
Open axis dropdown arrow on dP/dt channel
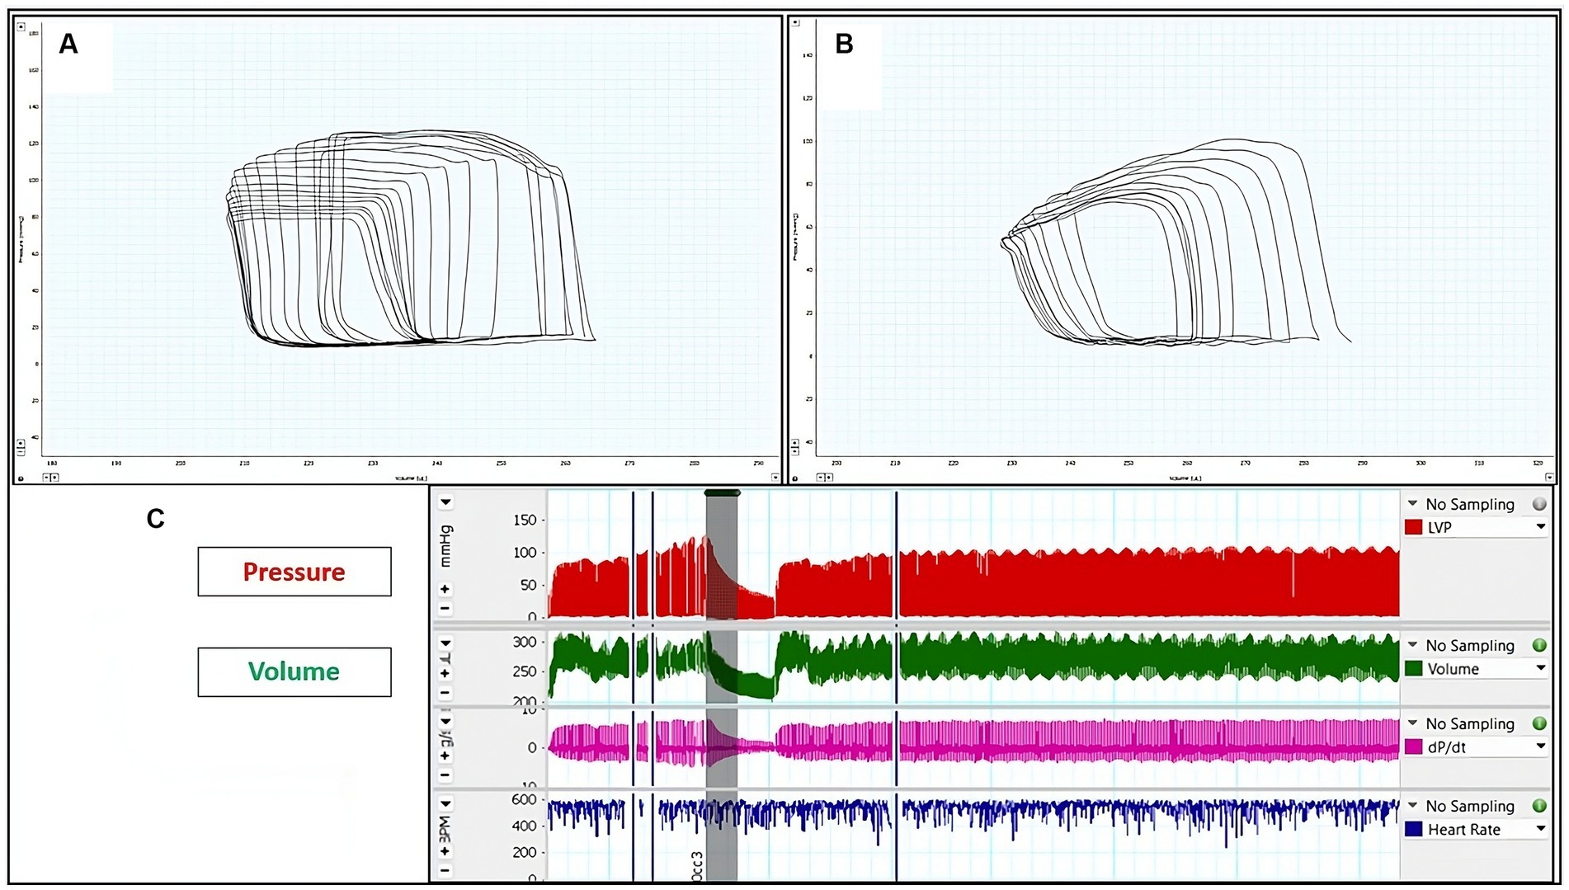pyautogui.click(x=445, y=721)
